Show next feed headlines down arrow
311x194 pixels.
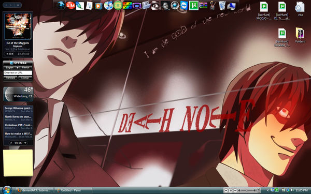point(25,143)
